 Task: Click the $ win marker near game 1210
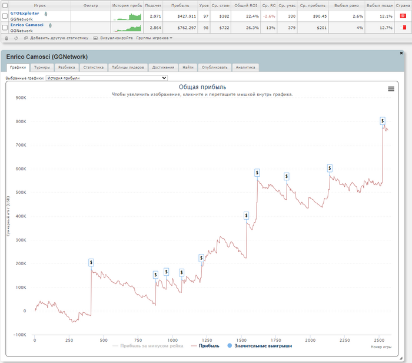point(201,258)
